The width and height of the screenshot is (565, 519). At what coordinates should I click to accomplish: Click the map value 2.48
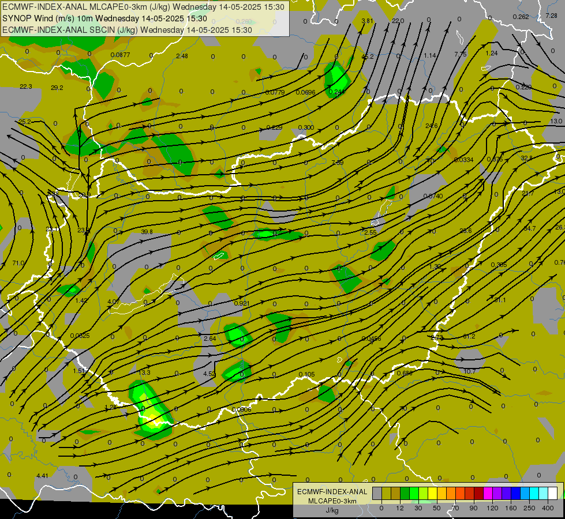click(x=182, y=56)
